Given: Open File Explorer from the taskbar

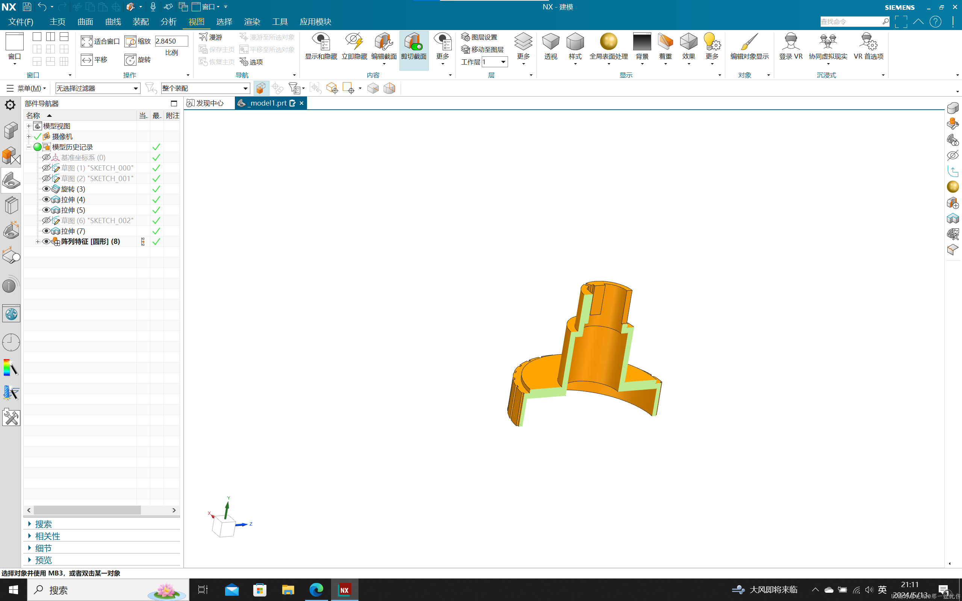Looking at the screenshot, I should (288, 589).
